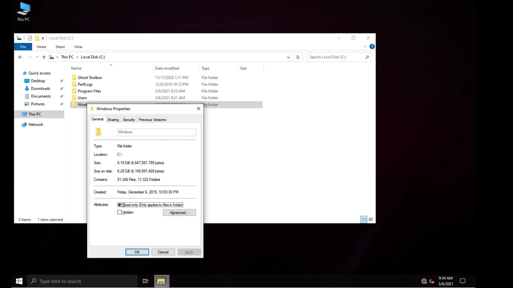Screen dimensions: 513x288
Task: Open the Action Center notifications icon
Action: pyautogui.click(x=463, y=281)
